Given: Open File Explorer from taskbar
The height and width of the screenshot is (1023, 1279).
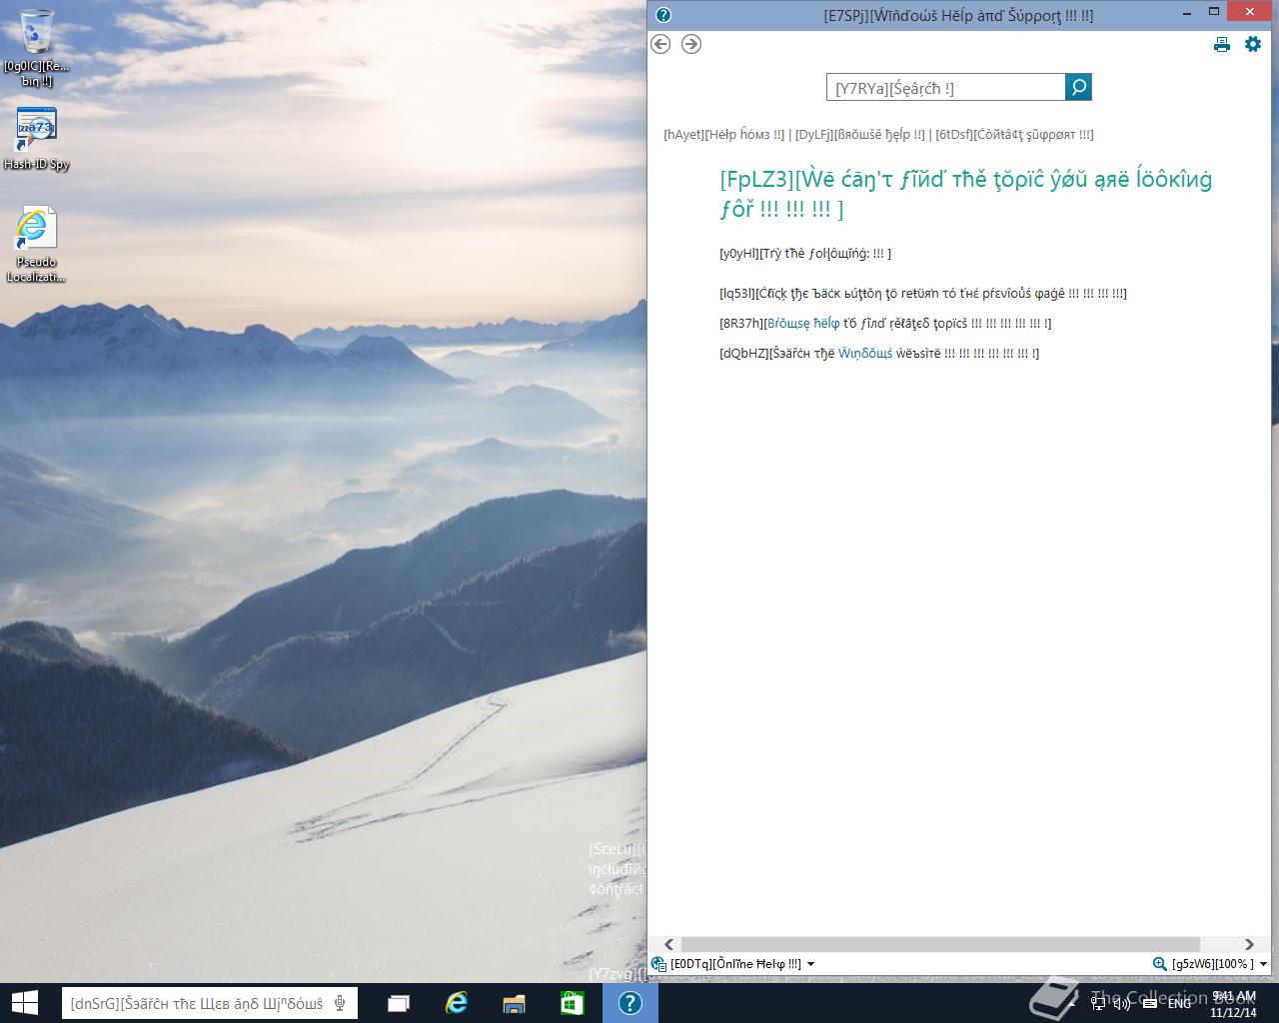Looking at the screenshot, I should (x=514, y=1003).
